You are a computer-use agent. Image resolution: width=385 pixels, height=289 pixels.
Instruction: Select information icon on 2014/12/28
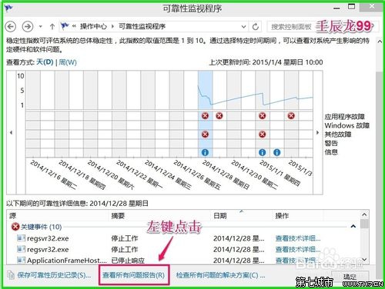coord(205,152)
